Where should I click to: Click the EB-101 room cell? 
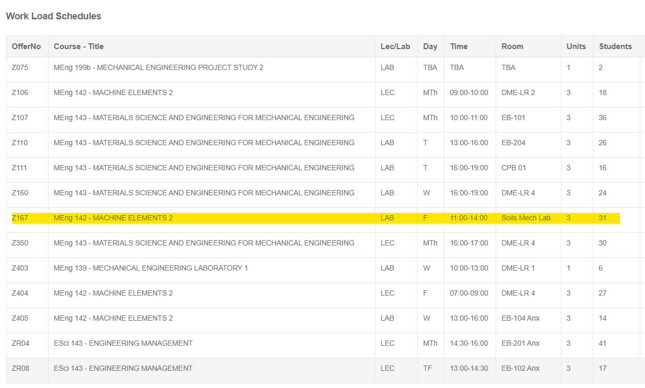coord(513,117)
